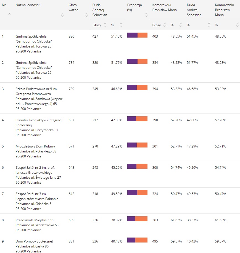Select the Młodzieżowy Dom Kultury row name
The height and width of the screenshot is (253, 240).
pyautogui.click(x=35, y=146)
